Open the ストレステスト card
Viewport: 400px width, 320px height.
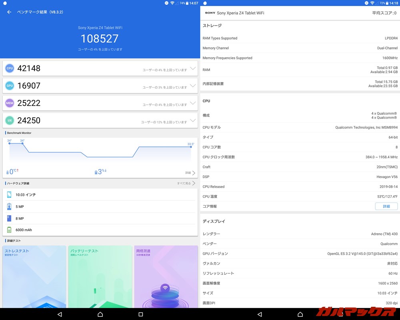[34, 276]
